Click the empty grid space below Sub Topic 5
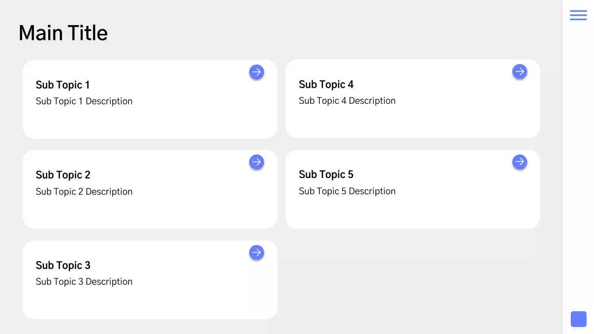594x334 pixels. (413, 280)
